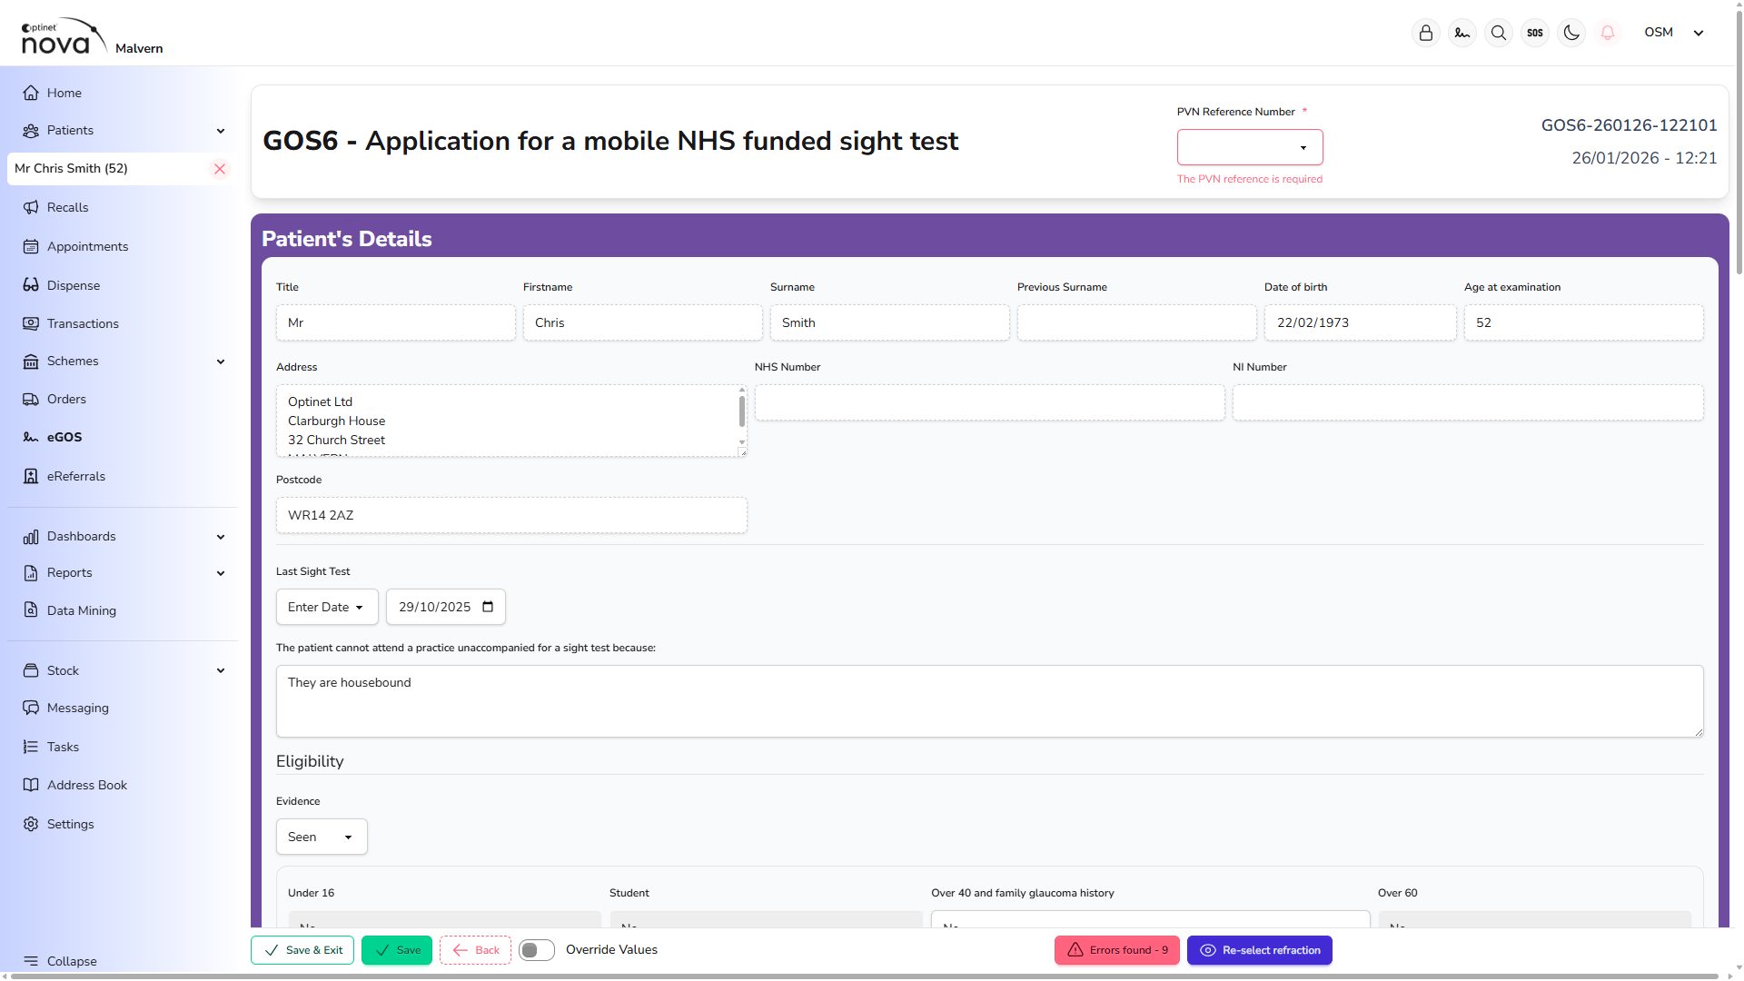
Task: Open the notifications bell icon
Action: 1608,33
